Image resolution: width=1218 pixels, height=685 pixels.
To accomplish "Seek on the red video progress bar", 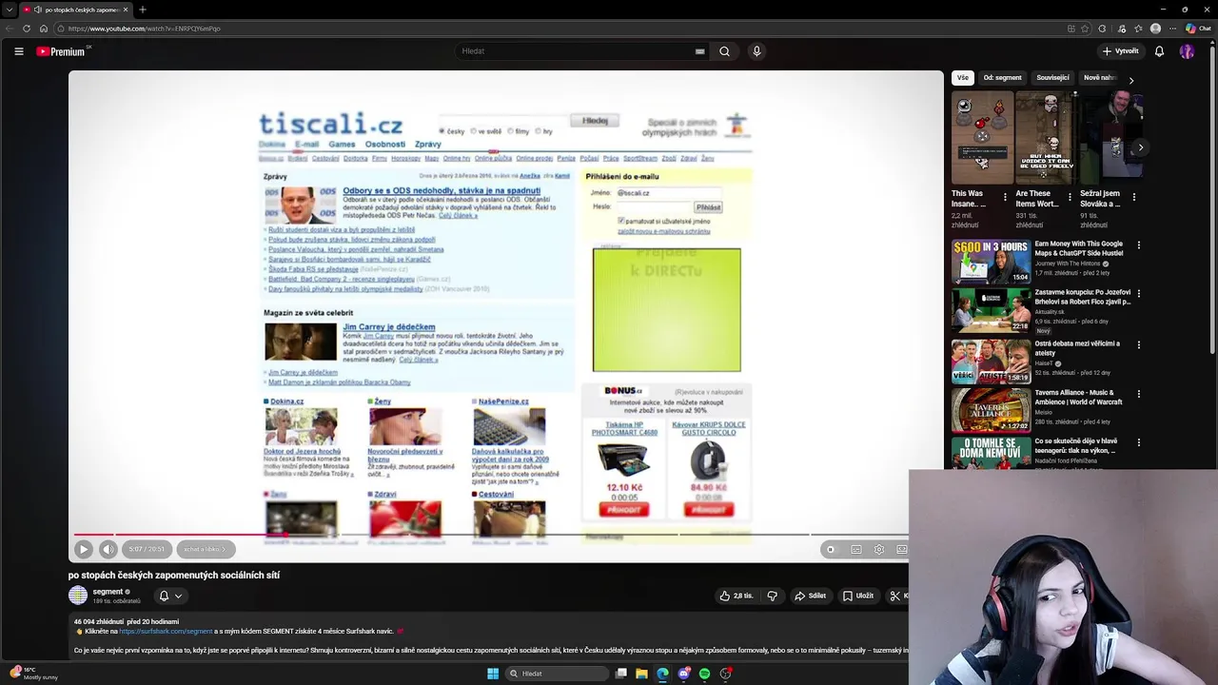I will (181, 535).
